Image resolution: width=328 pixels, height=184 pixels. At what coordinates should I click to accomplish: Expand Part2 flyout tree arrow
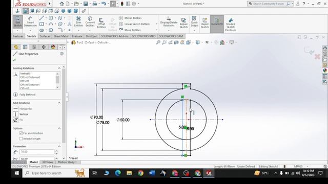click(68, 42)
